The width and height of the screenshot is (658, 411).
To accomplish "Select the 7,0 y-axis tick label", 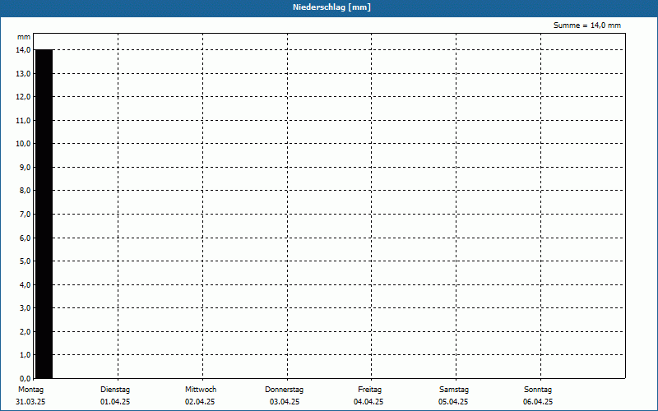I will click(x=25, y=215).
